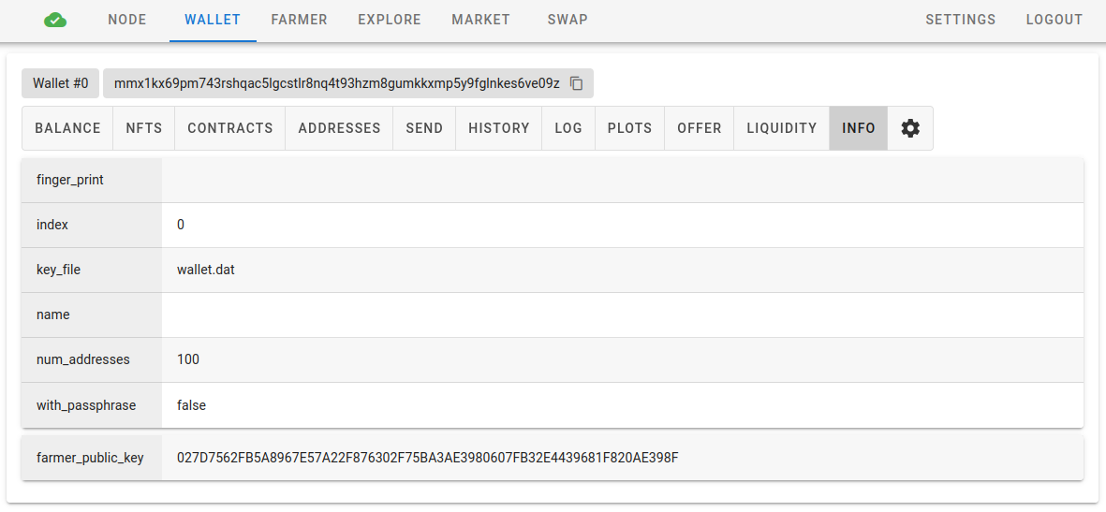Viewport: 1106px width, 512px height.
Task: Open the SETTINGS page
Action: pyautogui.click(x=961, y=20)
